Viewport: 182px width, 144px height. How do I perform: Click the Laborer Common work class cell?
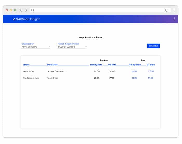[56, 71]
